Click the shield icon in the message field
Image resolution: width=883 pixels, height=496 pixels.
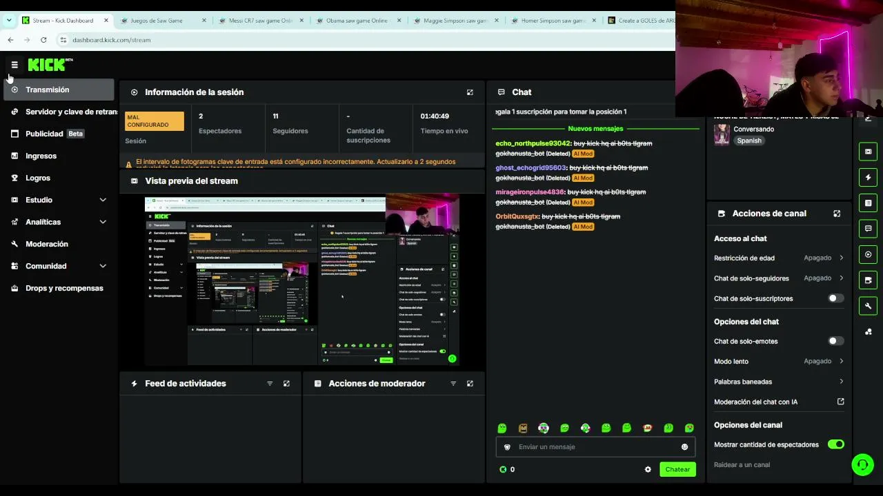pyautogui.click(x=507, y=447)
